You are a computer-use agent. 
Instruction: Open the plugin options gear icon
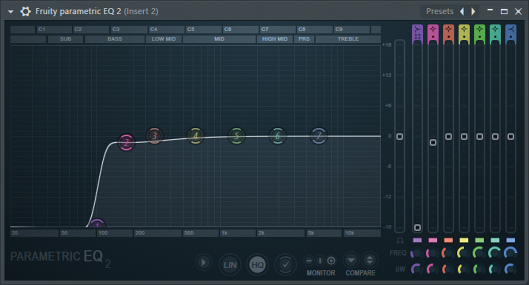click(x=26, y=11)
